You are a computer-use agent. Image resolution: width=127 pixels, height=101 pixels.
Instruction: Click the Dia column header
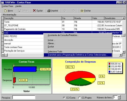pos(68,18)
